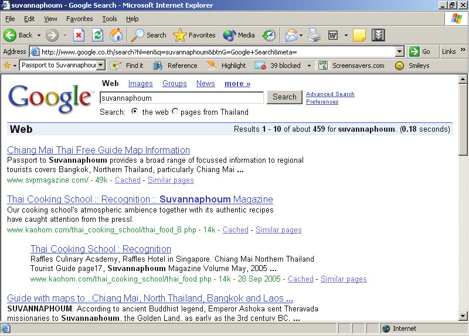Open History clock icon
The height and width of the screenshot is (336, 469).
coord(269,35)
